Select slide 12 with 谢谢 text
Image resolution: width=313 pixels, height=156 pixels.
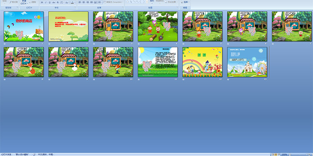pos(202,62)
